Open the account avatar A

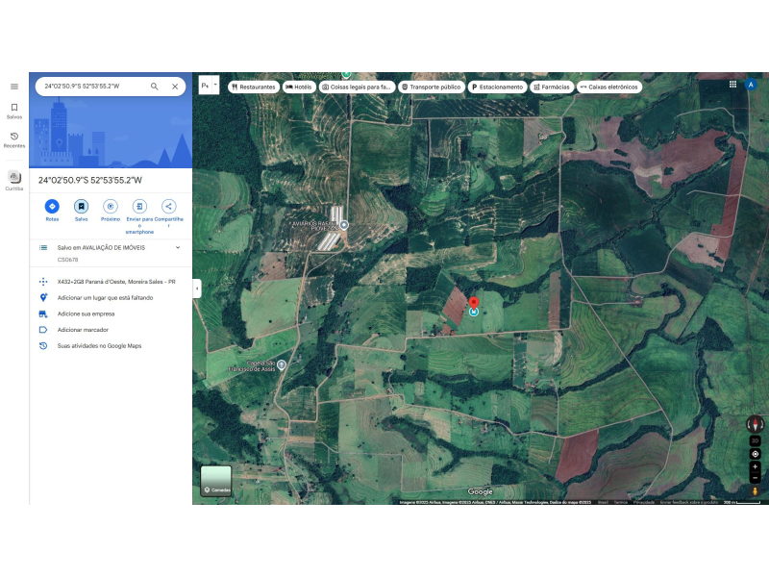coord(751,85)
